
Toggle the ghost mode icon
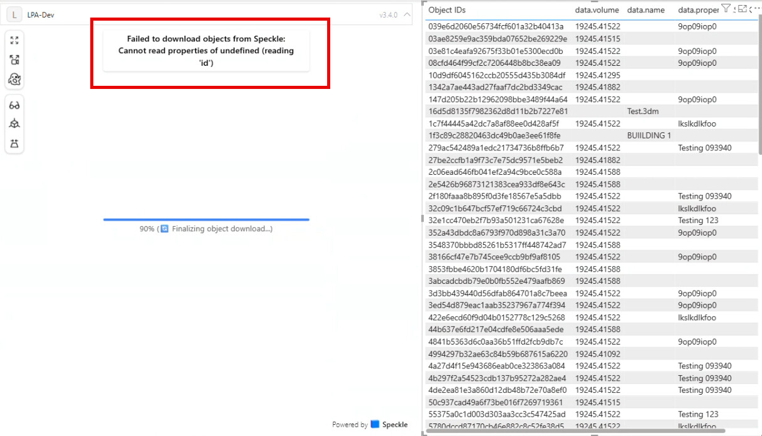coord(14,79)
